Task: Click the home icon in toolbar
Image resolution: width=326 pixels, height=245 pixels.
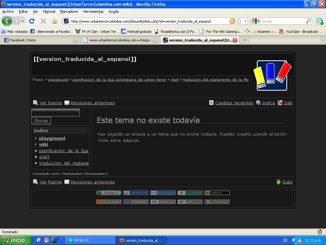Action: coord(55,21)
